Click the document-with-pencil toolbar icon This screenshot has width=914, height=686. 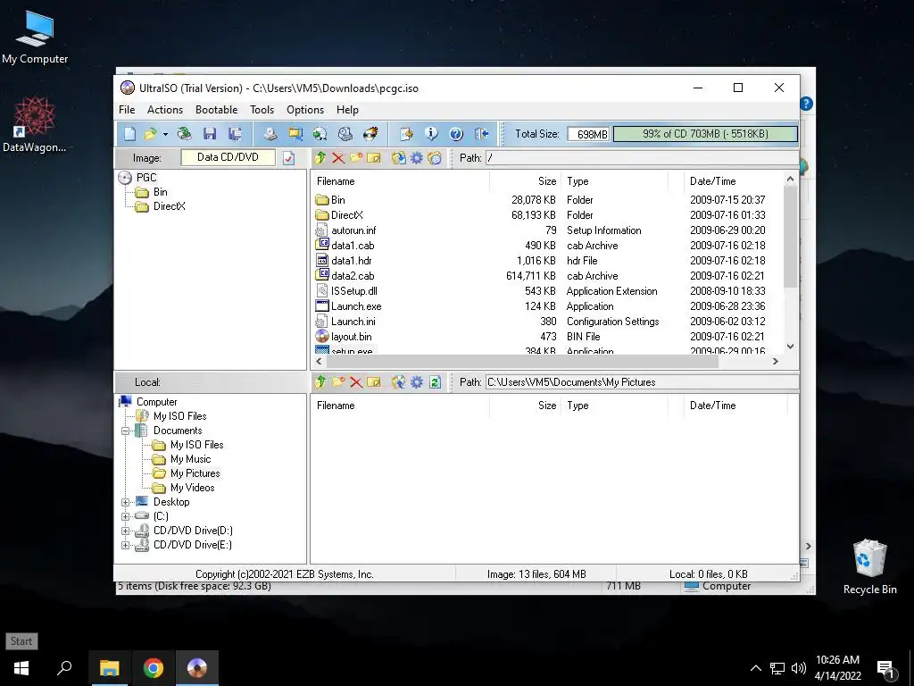(406, 134)
